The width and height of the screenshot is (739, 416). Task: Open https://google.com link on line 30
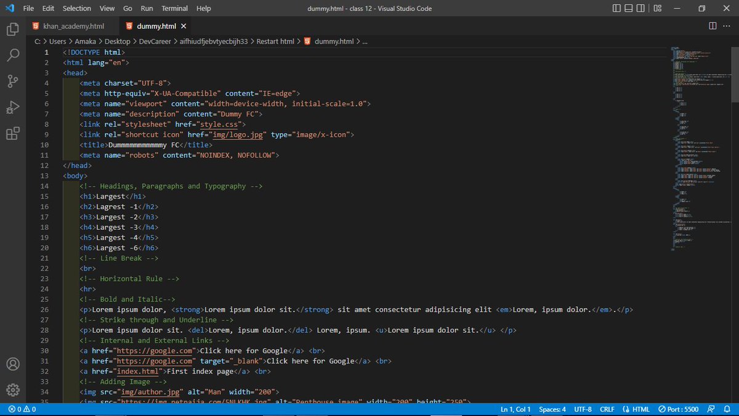coord(154,351)
